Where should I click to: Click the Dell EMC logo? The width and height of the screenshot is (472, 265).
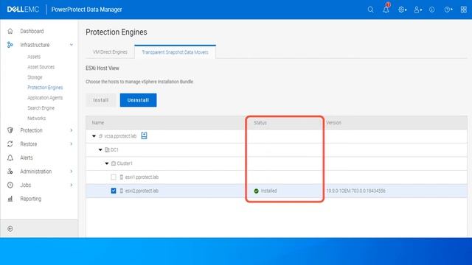point(23,10)
